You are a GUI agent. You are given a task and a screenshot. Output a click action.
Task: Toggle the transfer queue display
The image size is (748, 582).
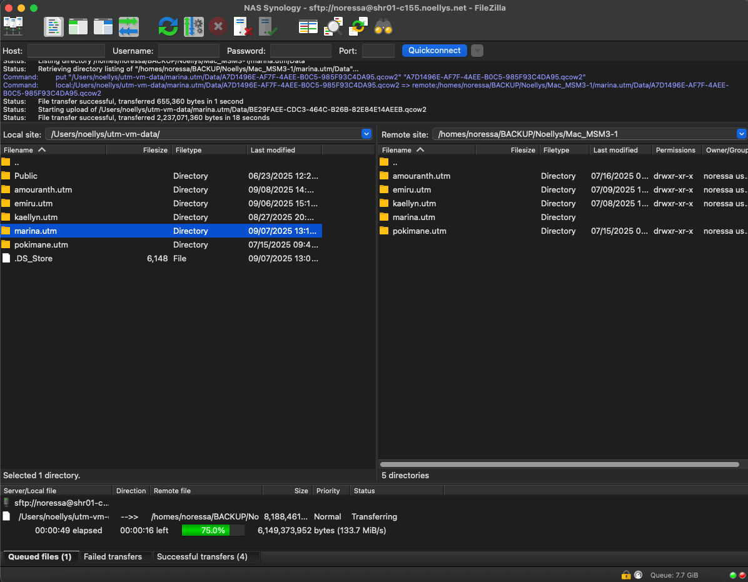tap(128, 26)
